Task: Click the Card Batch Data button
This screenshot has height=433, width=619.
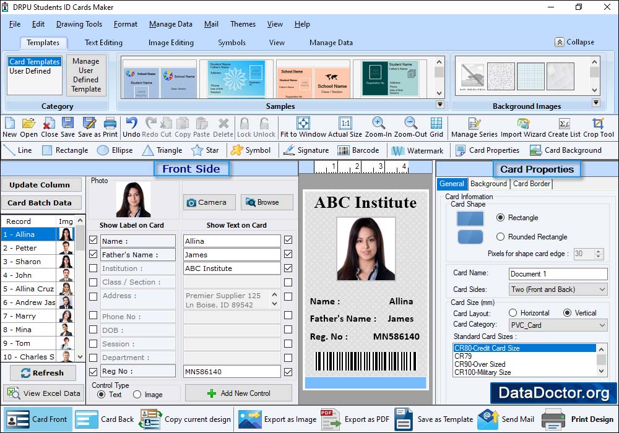Action: point(41,203)
